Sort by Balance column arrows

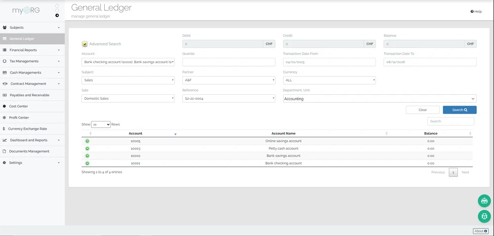470,133
